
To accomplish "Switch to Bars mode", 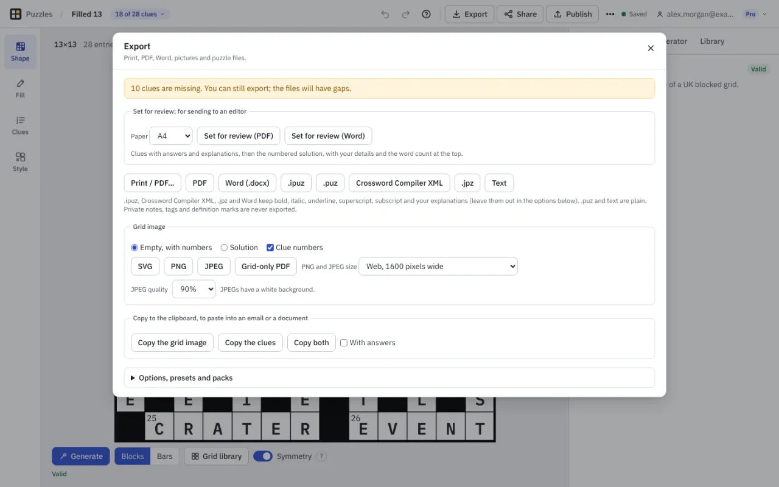I will point(165,456).
